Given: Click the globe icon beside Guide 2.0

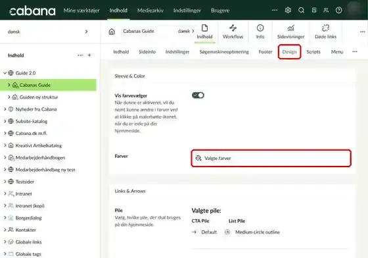Looking at the screenshot, I should [x=11, y=73].
